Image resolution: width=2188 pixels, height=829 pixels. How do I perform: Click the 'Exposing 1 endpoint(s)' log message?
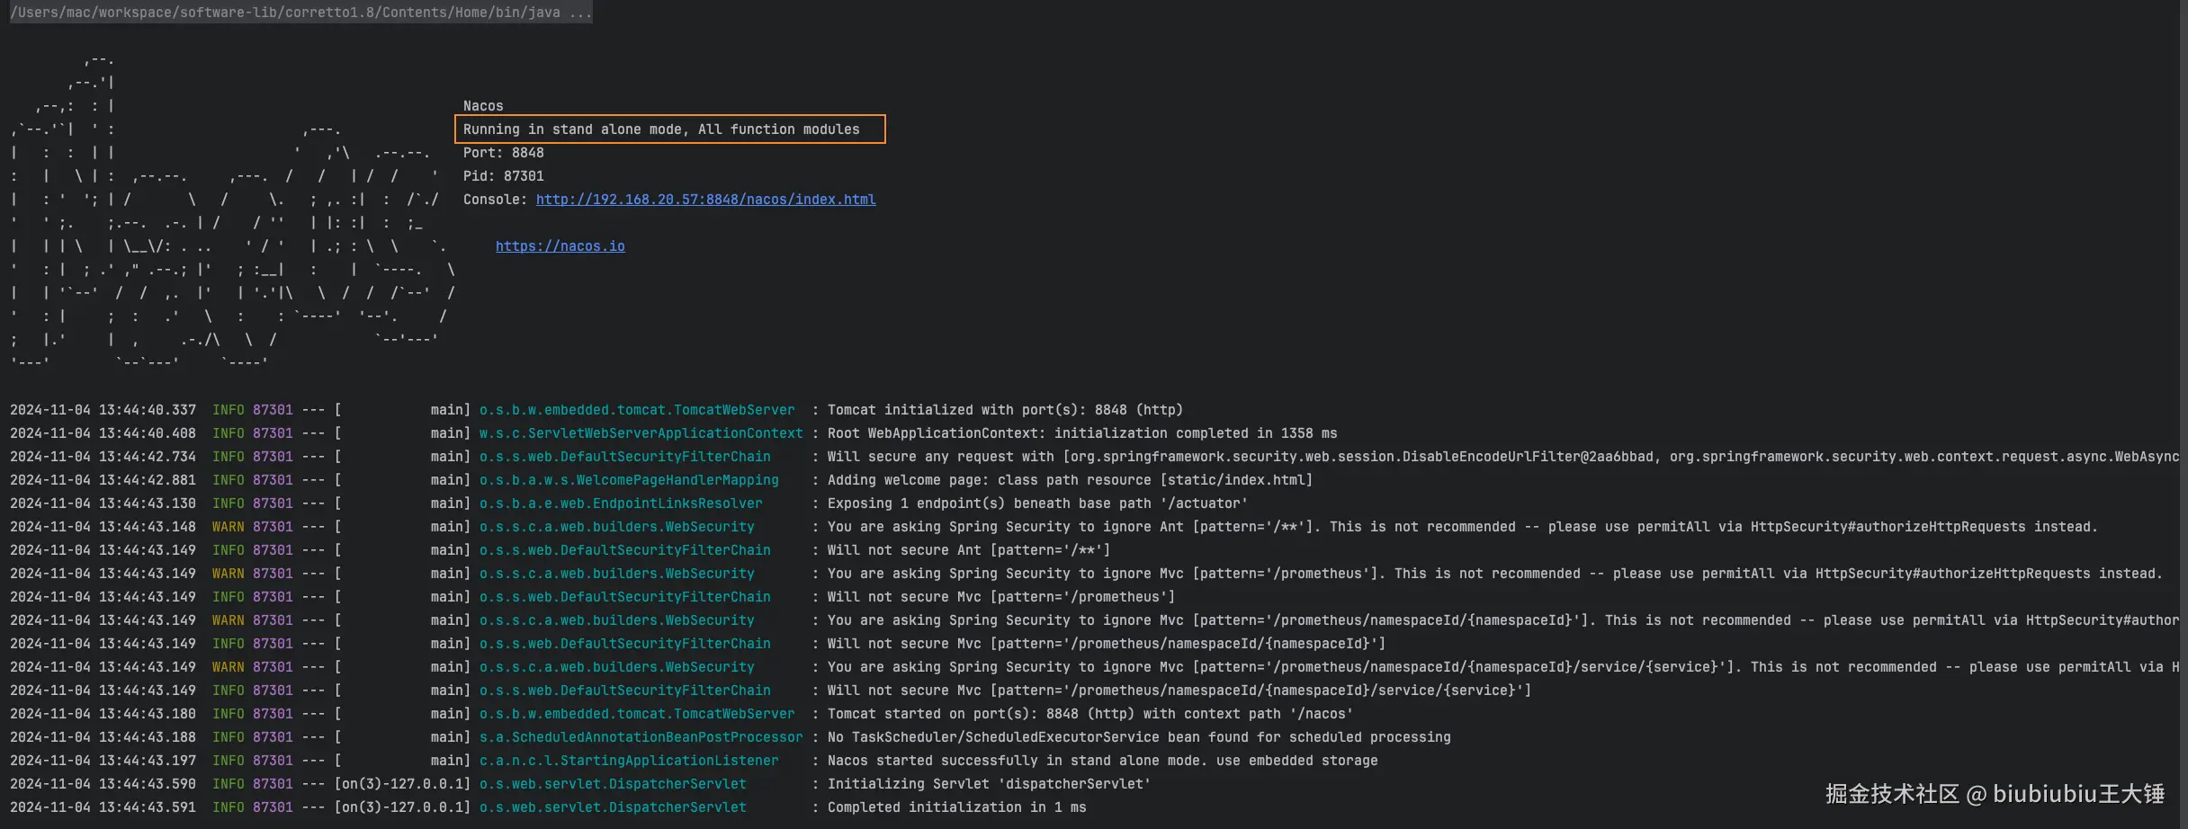1037,504
